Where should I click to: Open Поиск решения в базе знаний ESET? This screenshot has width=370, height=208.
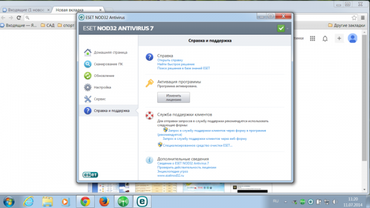coord(183,68)
